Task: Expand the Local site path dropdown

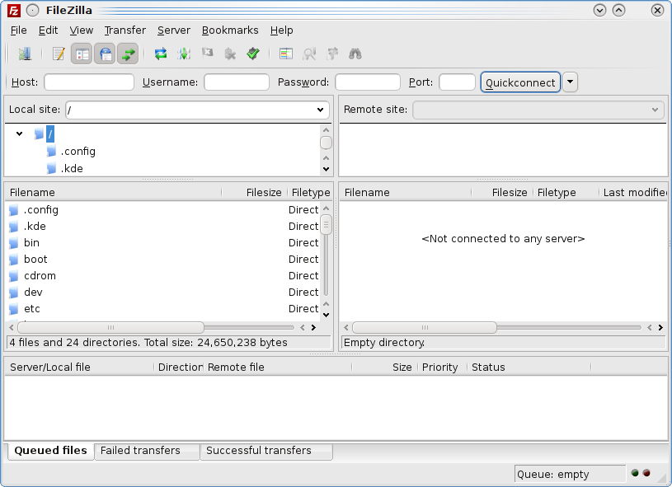Action: pos(321,110)
